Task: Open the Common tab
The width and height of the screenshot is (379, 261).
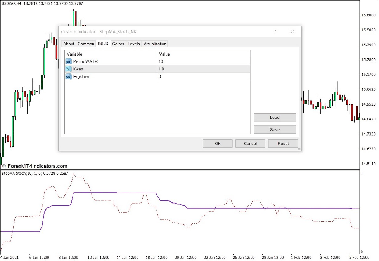Action: point(85,43)
